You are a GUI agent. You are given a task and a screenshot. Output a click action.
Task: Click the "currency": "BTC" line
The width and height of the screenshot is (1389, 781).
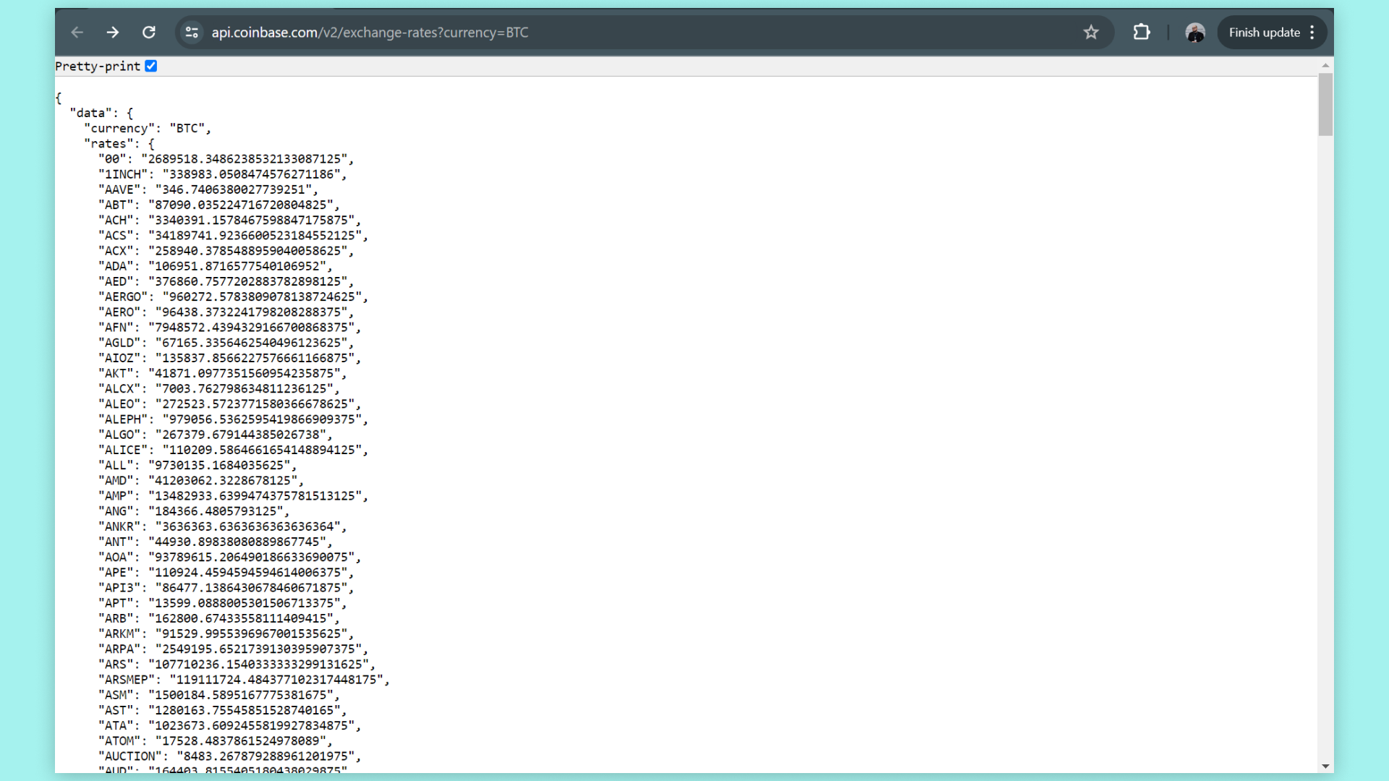click(x=148, y=128)
